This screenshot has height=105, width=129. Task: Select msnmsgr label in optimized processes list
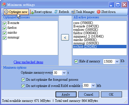coord(13,38)
